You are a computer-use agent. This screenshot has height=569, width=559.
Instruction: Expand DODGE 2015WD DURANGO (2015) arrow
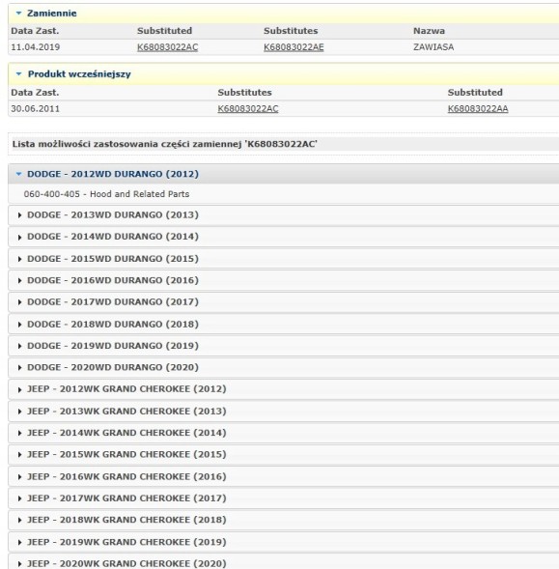tap(19, 259)
